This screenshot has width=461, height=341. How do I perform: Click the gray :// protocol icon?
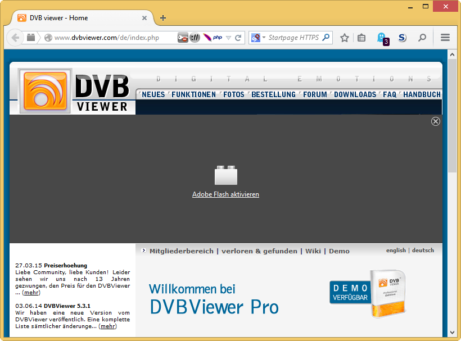(x=195, y=38)
